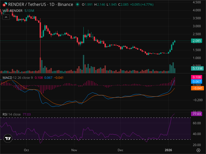Click the change value +0.095 (+4.77%)
The width and height of the screenshot is (206, 154).
pos(142,4)
